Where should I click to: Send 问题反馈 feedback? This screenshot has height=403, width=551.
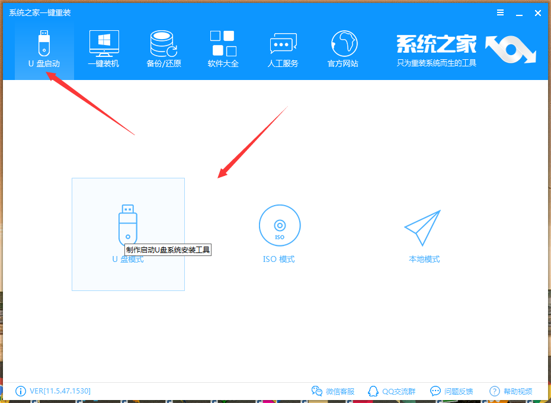click(451, 391)
